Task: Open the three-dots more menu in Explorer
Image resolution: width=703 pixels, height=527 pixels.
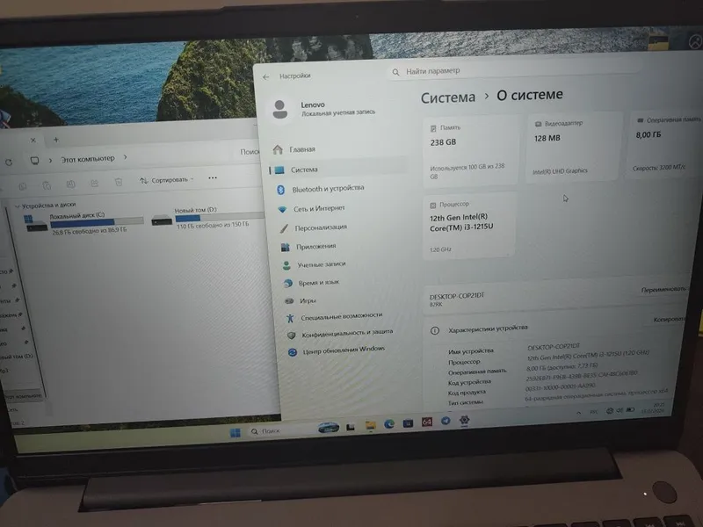Action: tap(213, 178)
